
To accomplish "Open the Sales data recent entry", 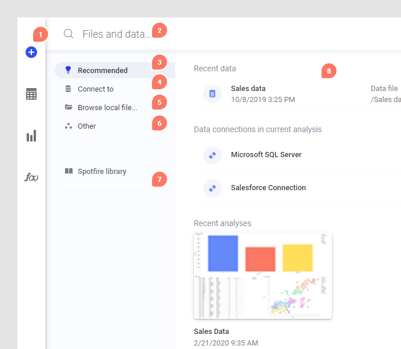I will (x=248, y=89).
